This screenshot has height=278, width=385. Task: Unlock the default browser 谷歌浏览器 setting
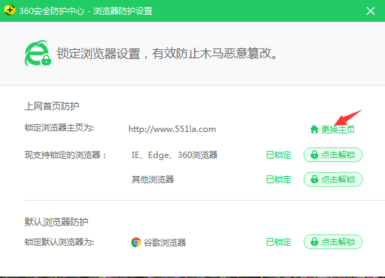(333, 242)
